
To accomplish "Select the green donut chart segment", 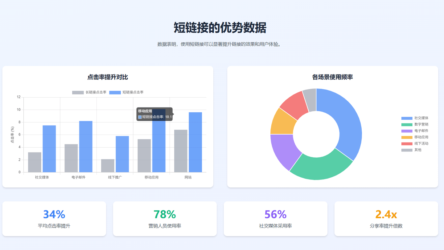I will (321, 166).
